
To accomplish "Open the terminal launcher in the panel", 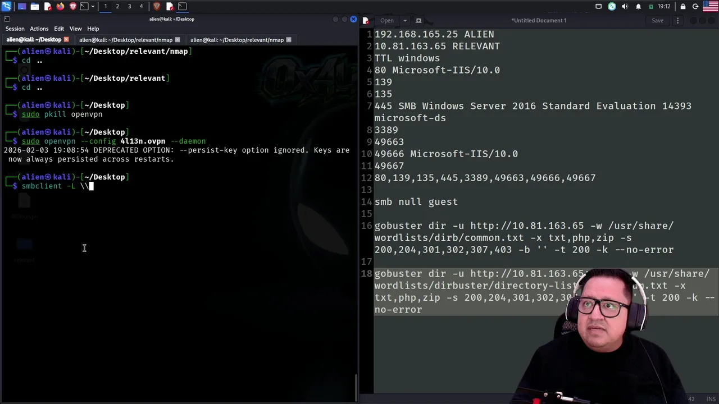I will click(x=84, y=6).
